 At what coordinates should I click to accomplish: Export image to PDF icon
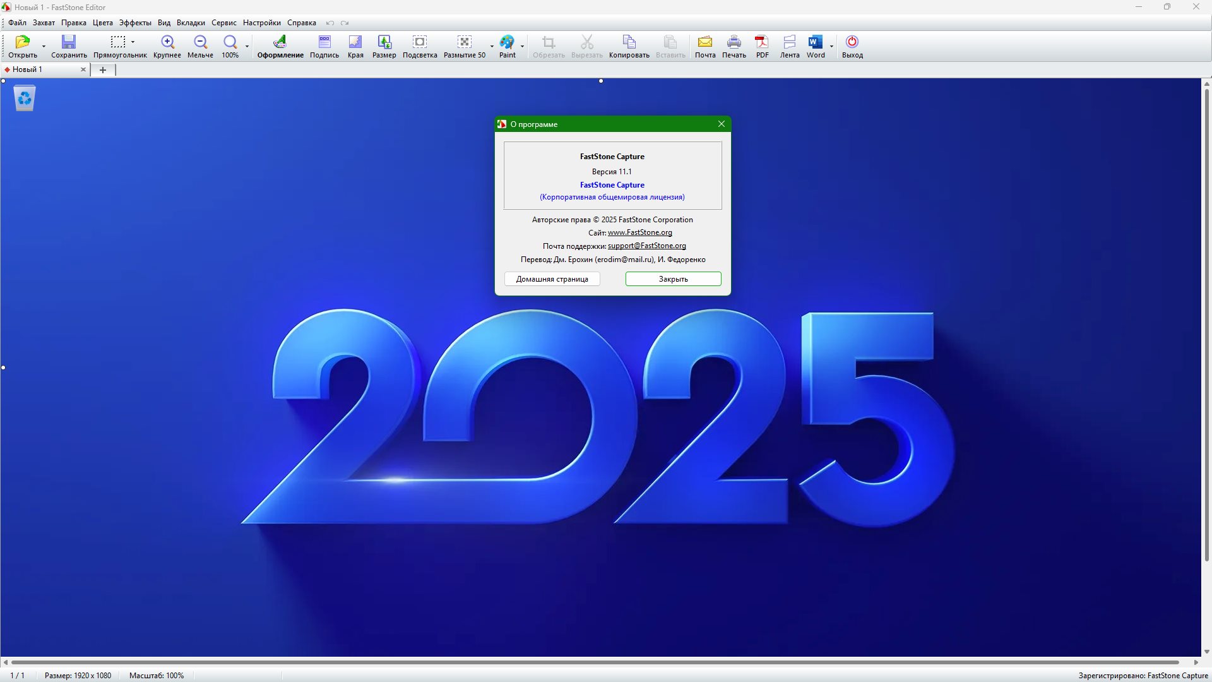pos(762,42)
